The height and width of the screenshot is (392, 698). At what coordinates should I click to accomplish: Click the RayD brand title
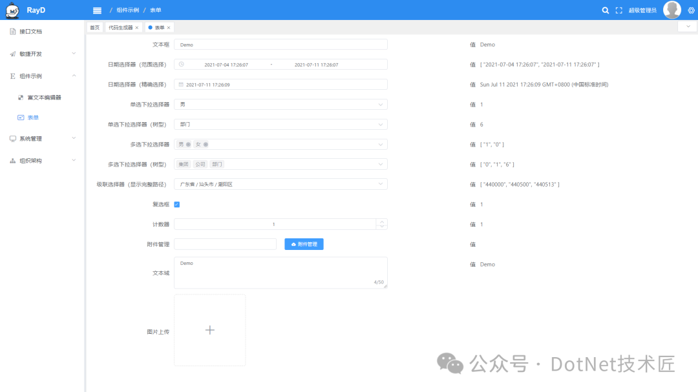coord(36,10)
